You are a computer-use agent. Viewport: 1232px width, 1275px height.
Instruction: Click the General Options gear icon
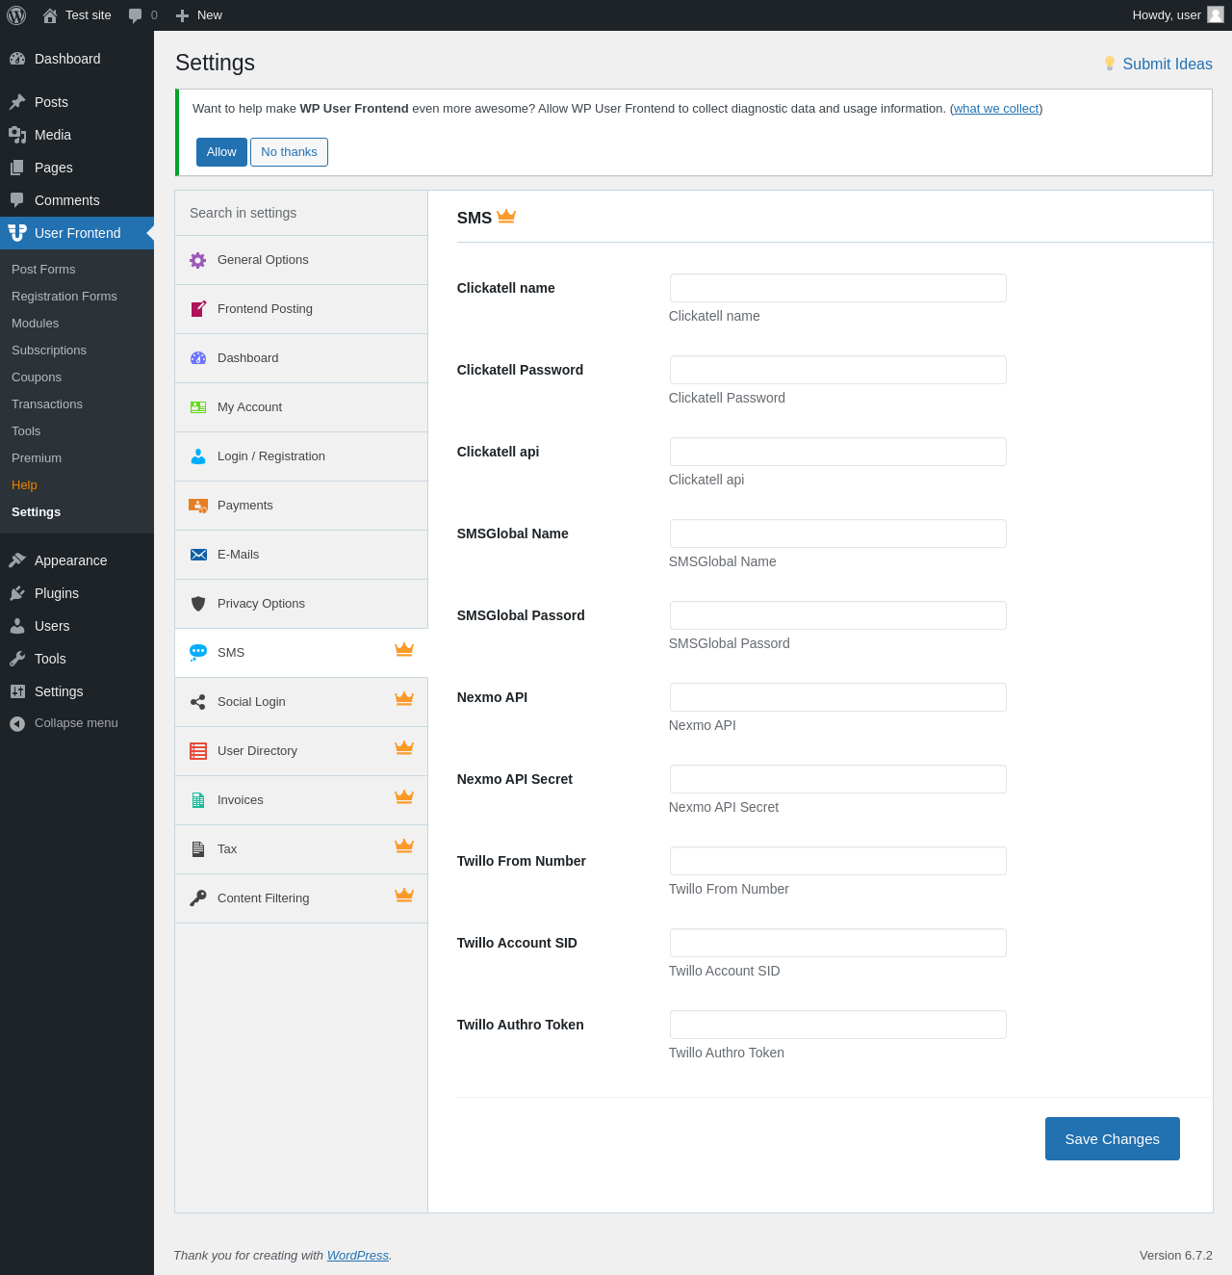coord(198,260)
